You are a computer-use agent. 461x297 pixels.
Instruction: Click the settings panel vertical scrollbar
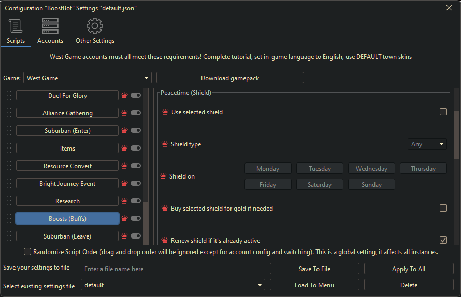click(x=456, y=135)
